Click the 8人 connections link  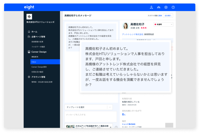point(124,114)
